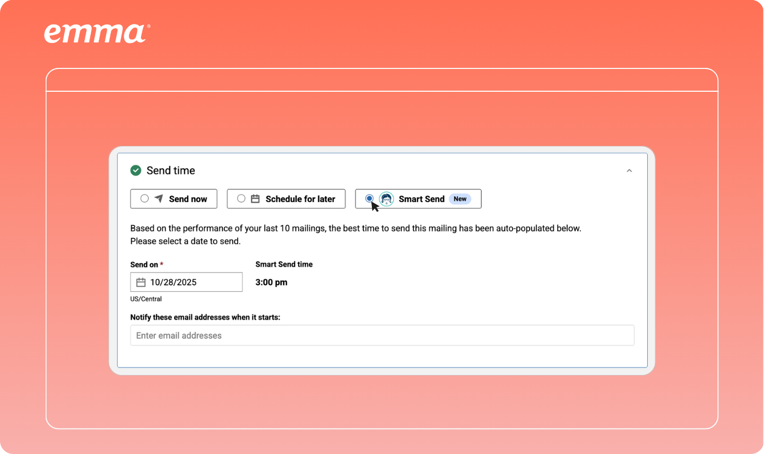Click the green checkmark beside Send time
This screenshot has height=454, width=764.
pos(136,170)
